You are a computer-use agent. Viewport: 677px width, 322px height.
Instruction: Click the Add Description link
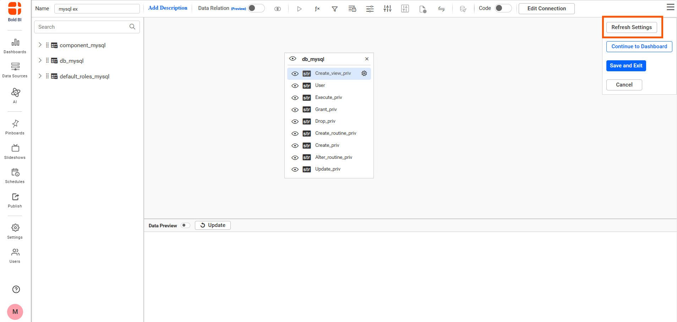point(168,8)
